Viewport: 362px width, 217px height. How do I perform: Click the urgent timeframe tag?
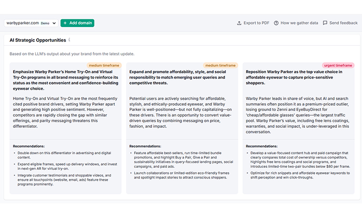point(338,66)
